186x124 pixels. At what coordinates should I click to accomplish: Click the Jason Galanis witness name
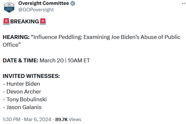[24, 107]
